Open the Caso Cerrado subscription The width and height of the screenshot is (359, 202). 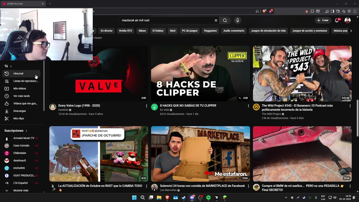click(21, 146)
